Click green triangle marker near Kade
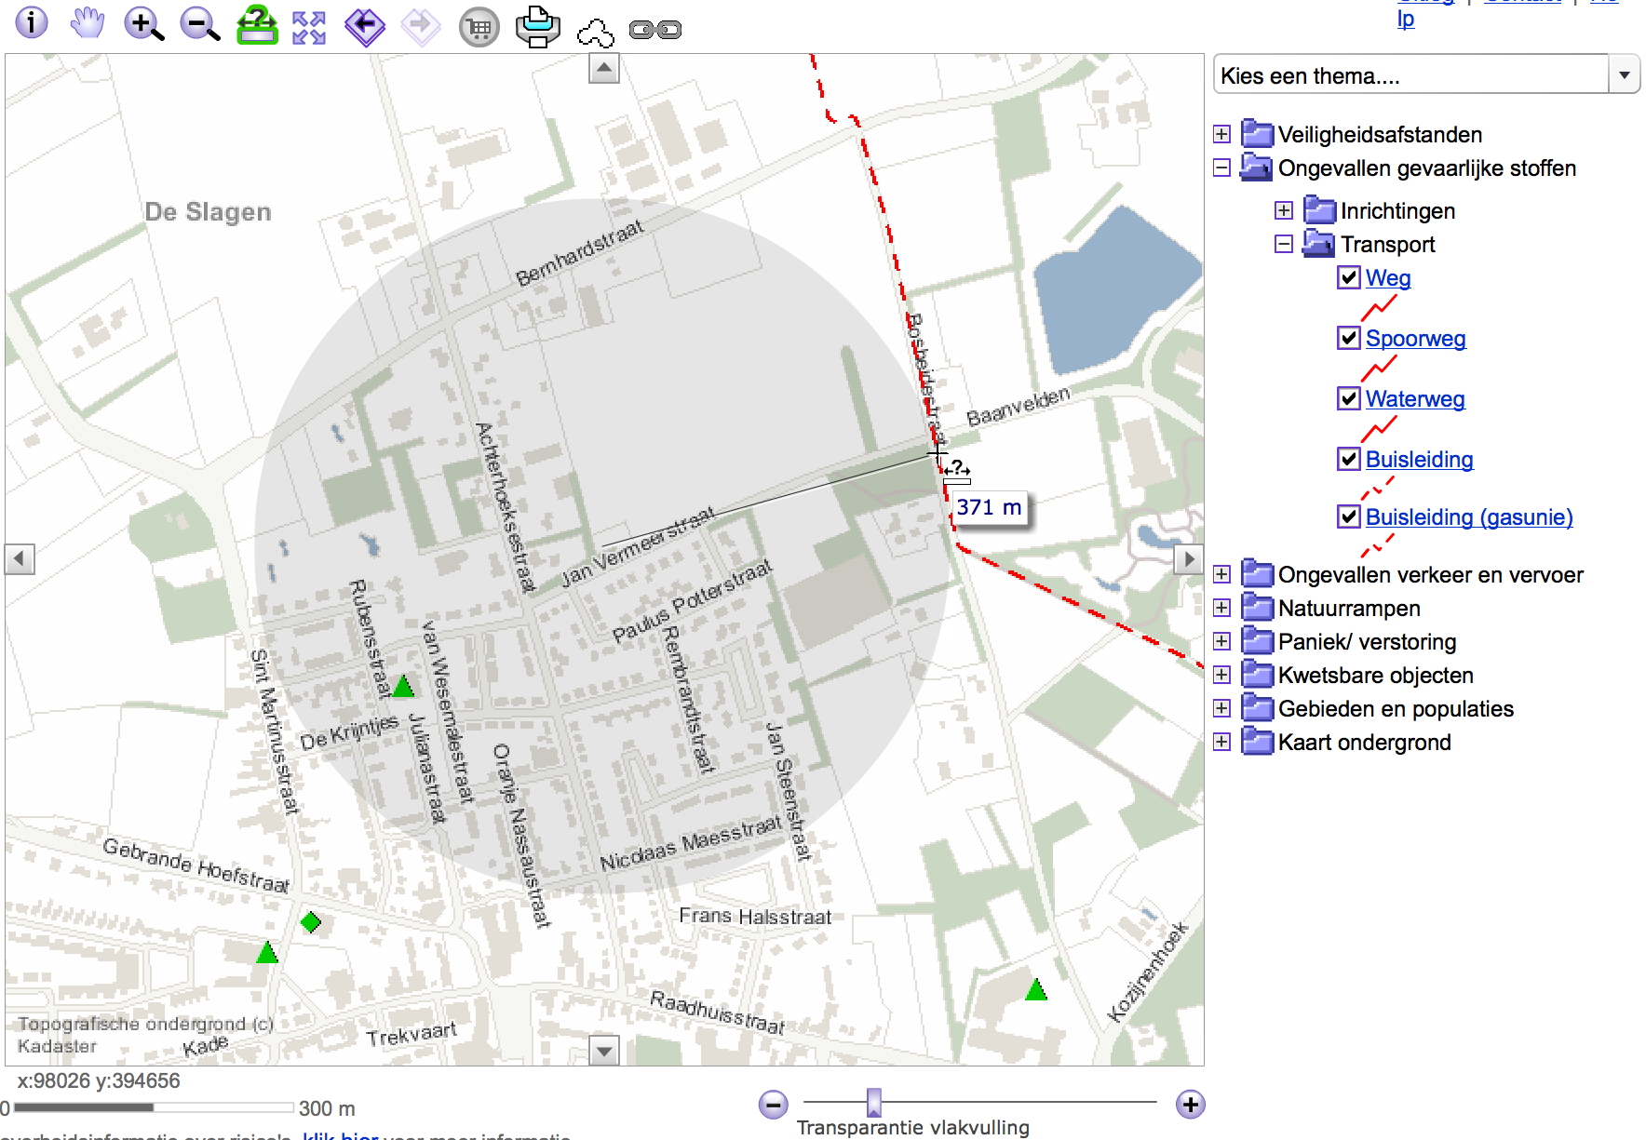Viewport: 1646px width, 1140px height. tap(267, 952)
